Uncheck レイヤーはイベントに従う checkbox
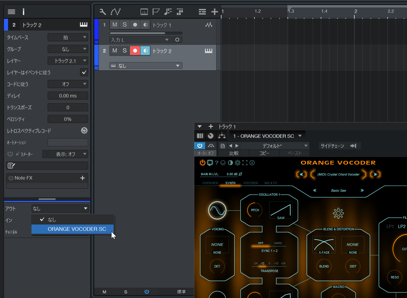The height and width of the screenshot is (298, 407). pyautogui.click(x=84, y=72)
